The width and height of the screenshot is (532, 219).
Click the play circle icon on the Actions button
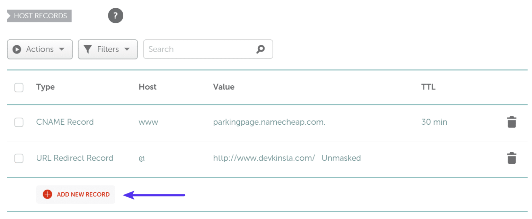17,49
